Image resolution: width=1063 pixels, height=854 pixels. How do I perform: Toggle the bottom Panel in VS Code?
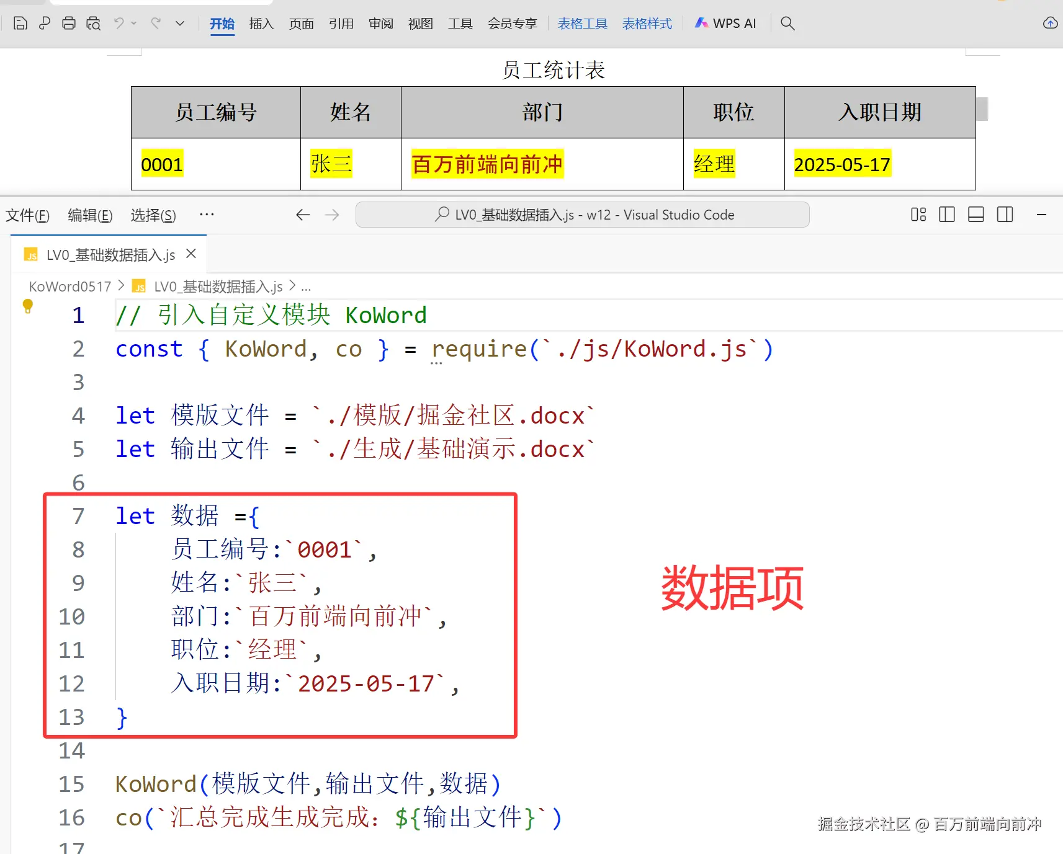pyautogui.click(x=975, y=215)
